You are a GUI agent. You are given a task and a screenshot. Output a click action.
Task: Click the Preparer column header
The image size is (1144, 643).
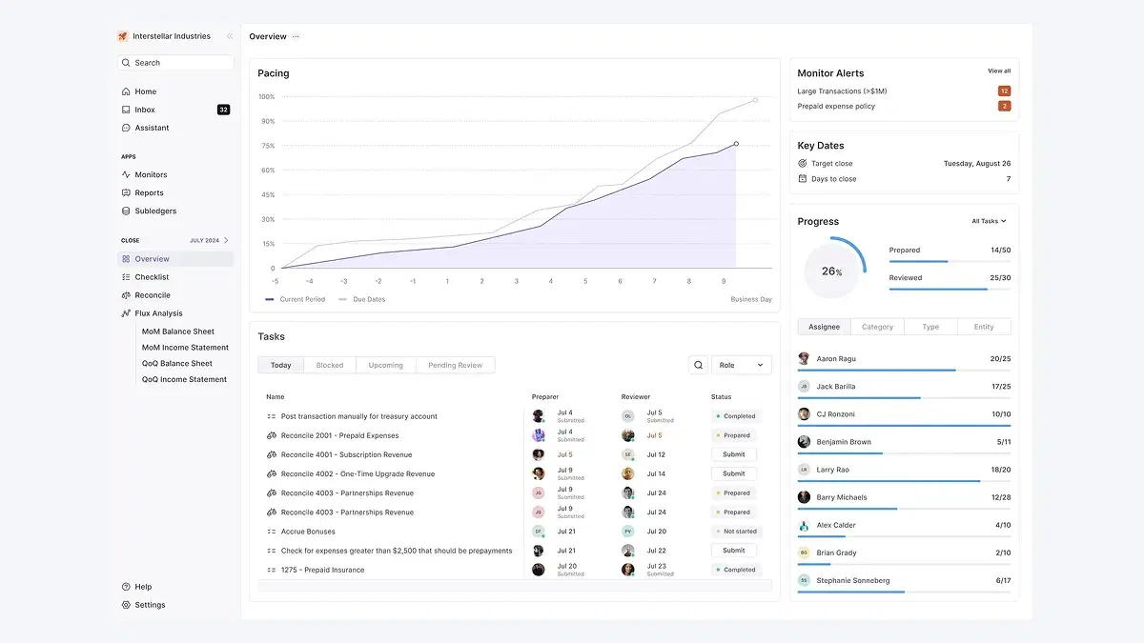(x=545, y=396)
